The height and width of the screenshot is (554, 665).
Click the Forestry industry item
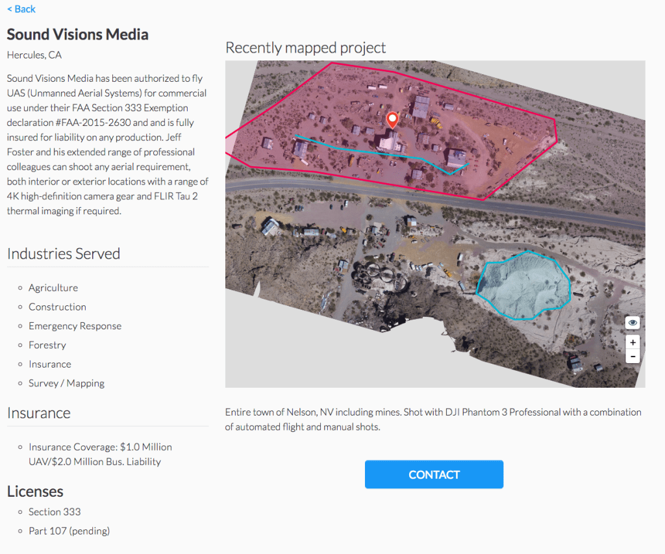[x=47, y=345]
